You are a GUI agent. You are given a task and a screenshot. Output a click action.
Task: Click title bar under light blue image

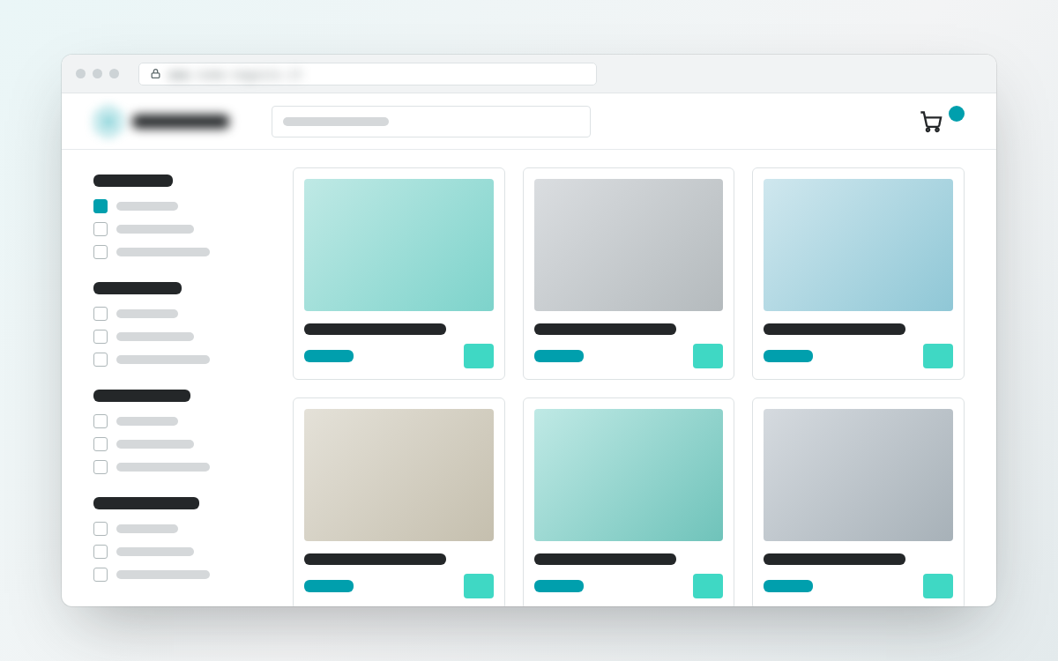click(834, 330)
